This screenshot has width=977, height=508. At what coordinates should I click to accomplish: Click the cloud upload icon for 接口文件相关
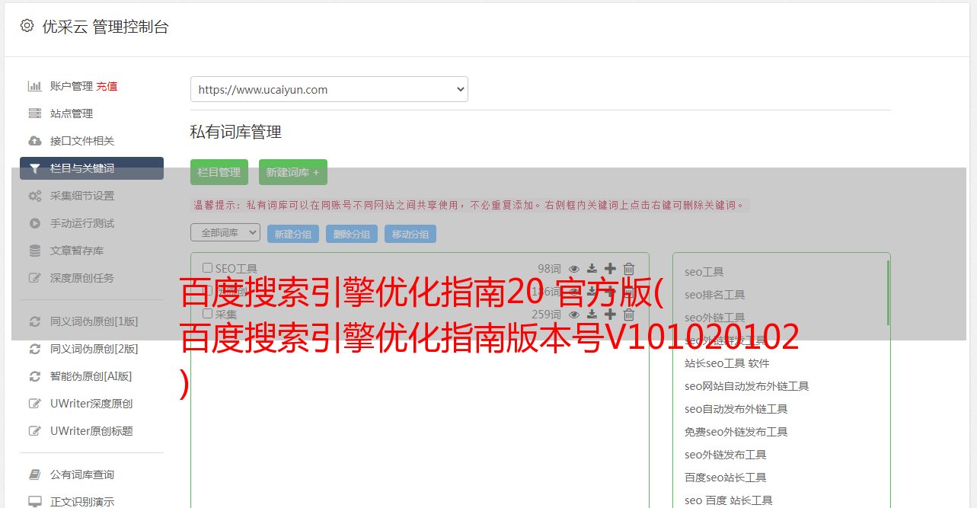click(x=34, y=141)
